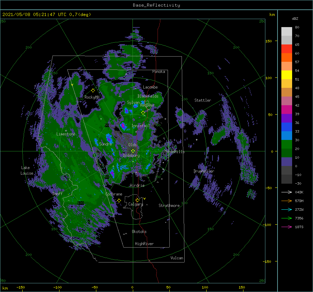Click the Airdrie city label

(137, 185)
